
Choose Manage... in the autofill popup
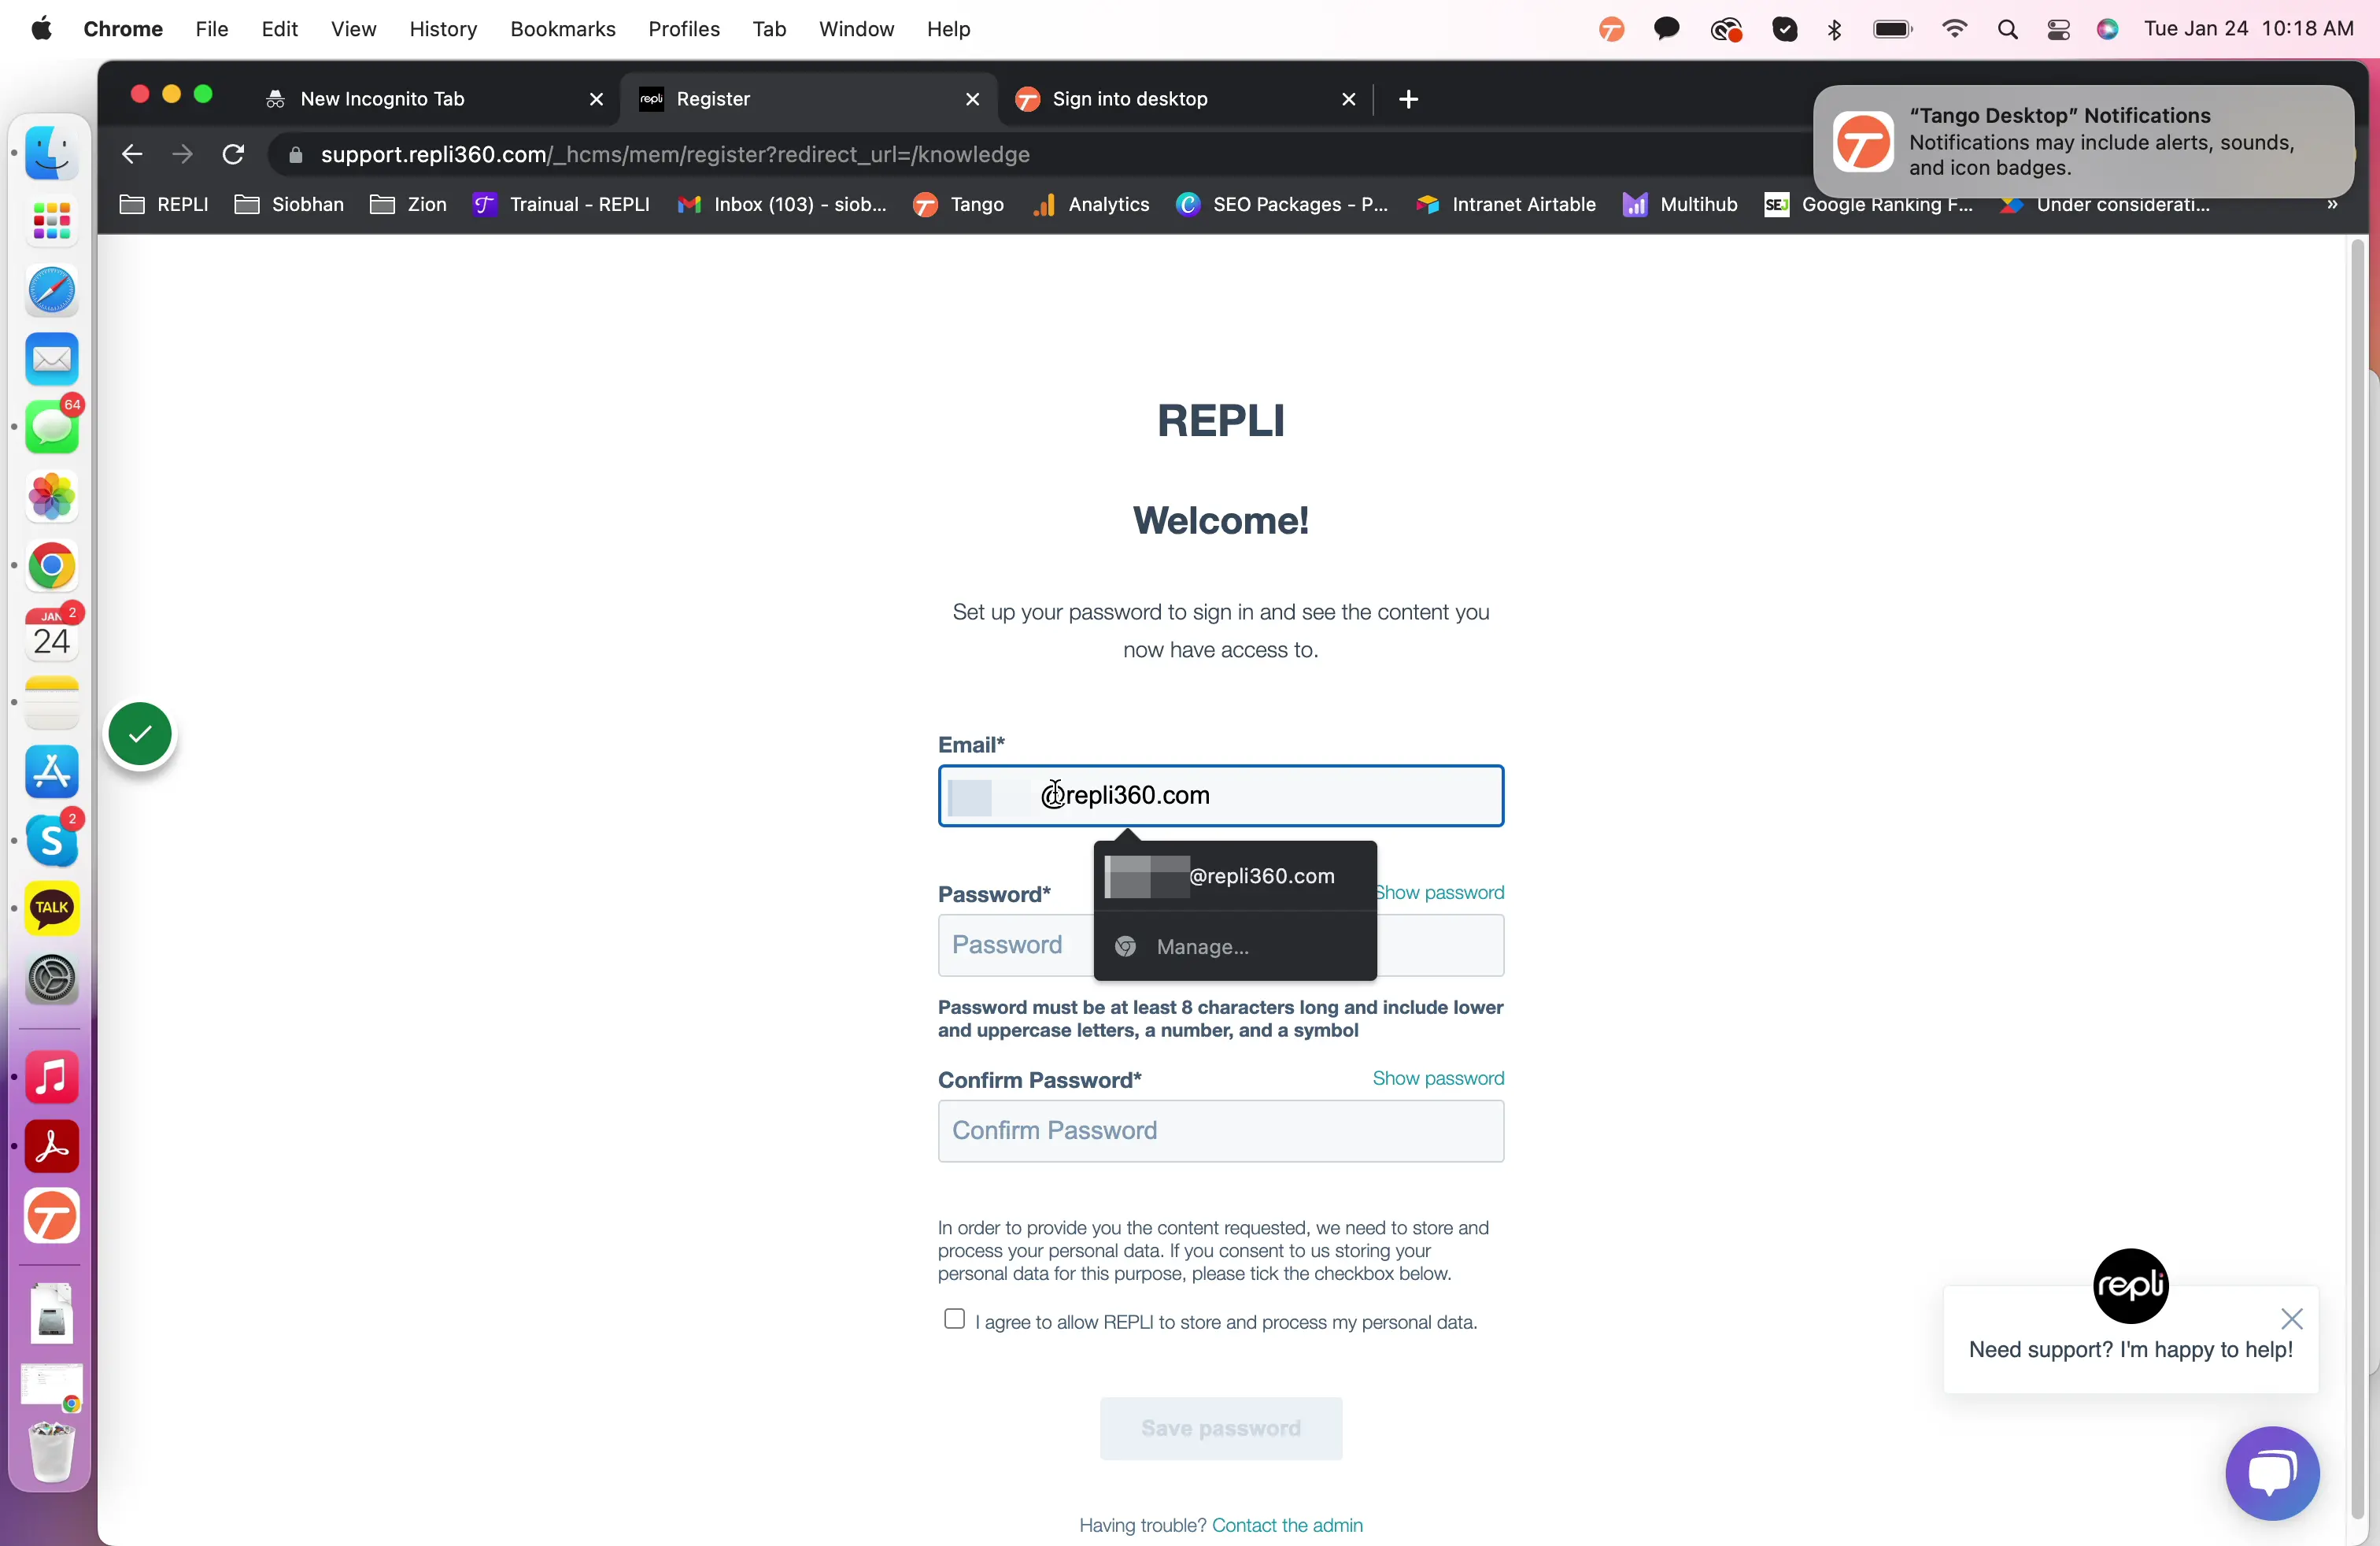pyautogui.click(x=1235, y=946)
